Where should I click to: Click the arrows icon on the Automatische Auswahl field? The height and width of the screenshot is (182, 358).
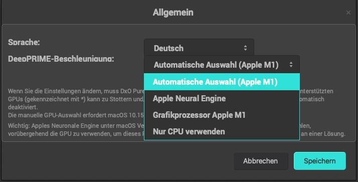coord(291,64)
